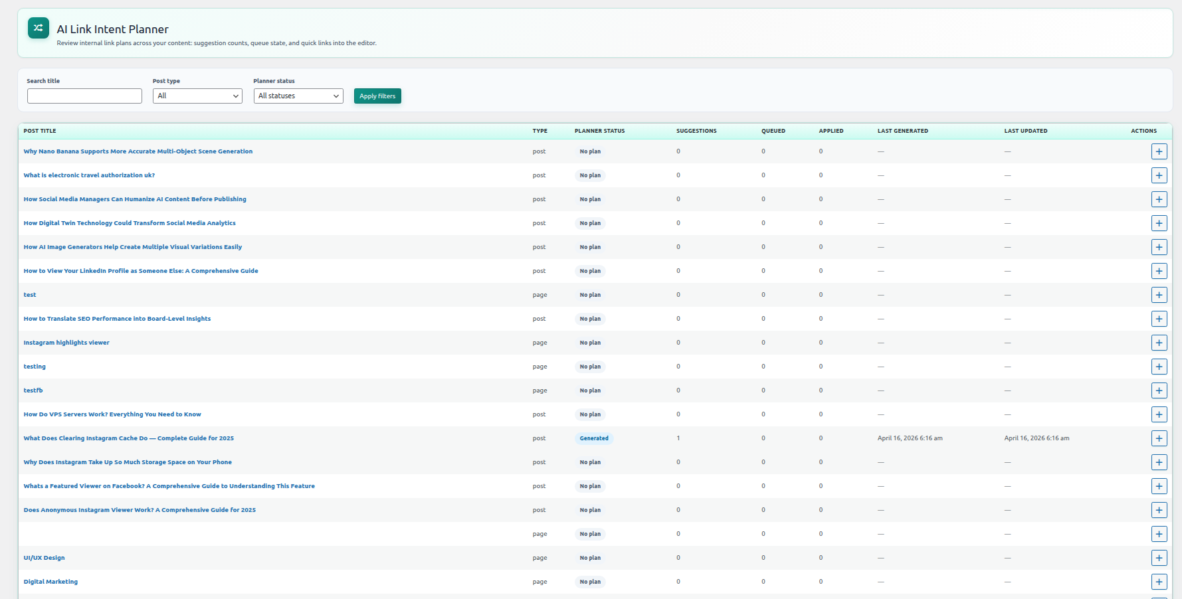Click plus icon for UI/UX Design row
Viewport: 1182px width, 599px height.
pos(1159,558)
